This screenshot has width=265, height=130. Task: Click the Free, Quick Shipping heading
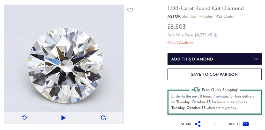pos(220,90)
